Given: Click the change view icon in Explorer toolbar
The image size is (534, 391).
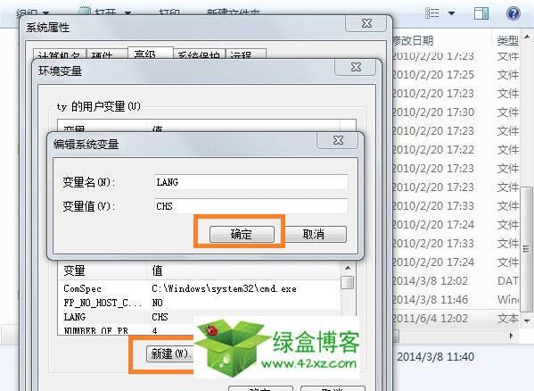Looking at the screenshot, I should (x=432, y=13).
